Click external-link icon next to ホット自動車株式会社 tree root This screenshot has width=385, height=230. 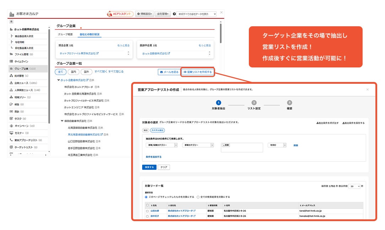tap(87, 80)
